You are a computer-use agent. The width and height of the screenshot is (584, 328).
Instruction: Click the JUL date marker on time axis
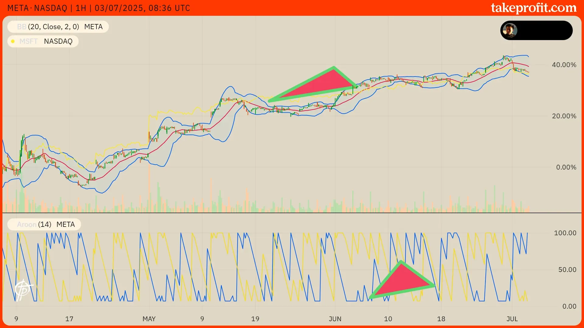click(512, 319)
